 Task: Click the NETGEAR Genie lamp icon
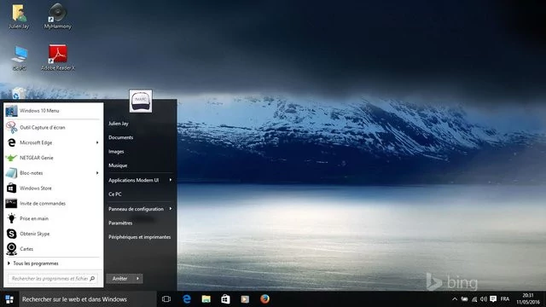coord(11,158)
